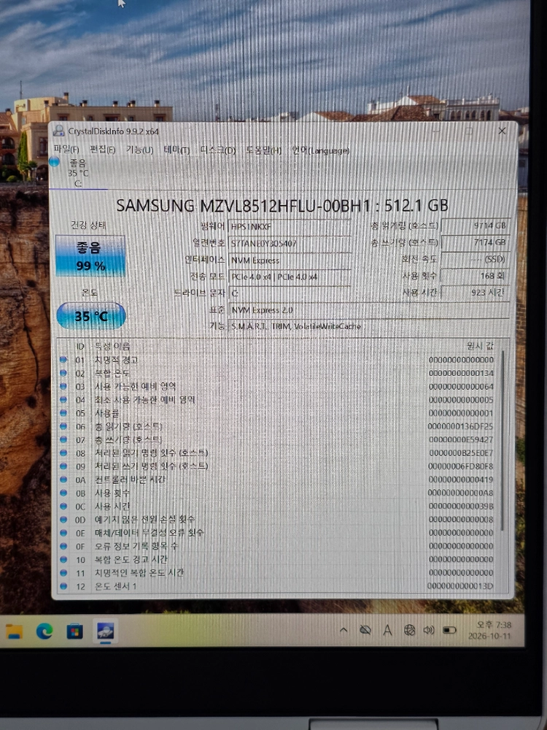Click total host reads value 9714 GB
547x730 pixels.
[476, 226]
